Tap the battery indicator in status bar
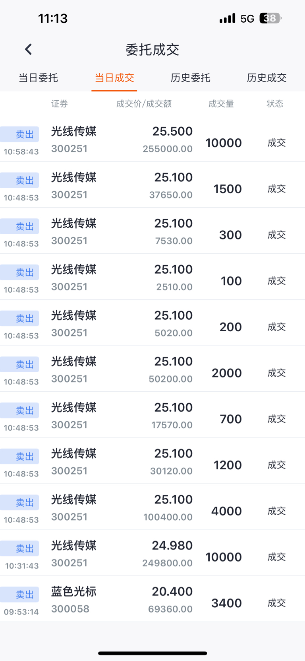 [x=270, y=18]
